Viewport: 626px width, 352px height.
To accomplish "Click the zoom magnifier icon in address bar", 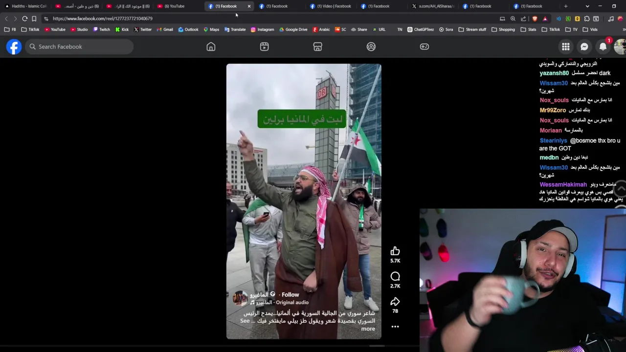I will tap(513, 19).
